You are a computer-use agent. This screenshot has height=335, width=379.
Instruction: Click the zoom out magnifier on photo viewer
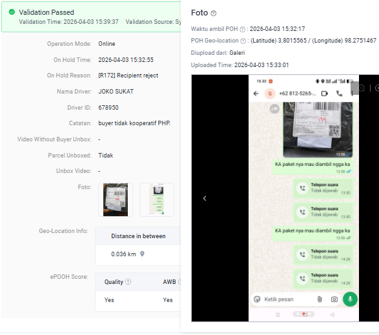click(361, 88)
